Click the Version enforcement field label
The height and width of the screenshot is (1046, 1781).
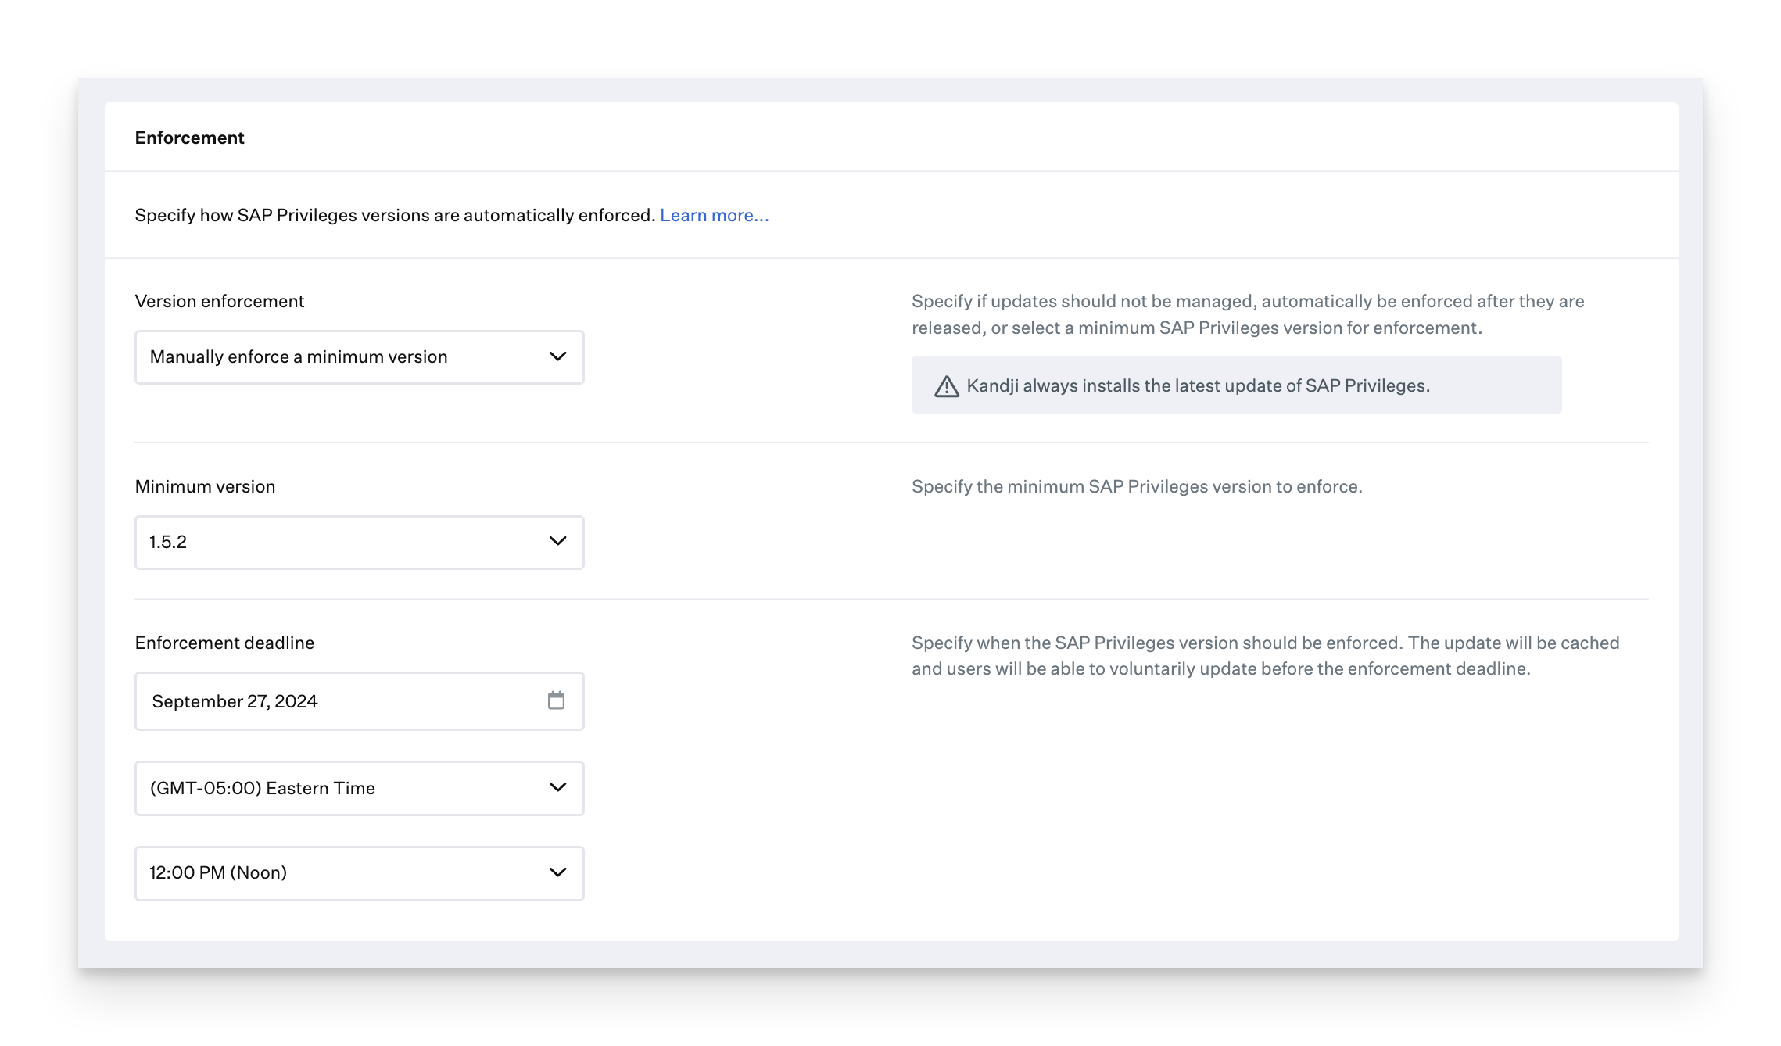pos(219,301)
